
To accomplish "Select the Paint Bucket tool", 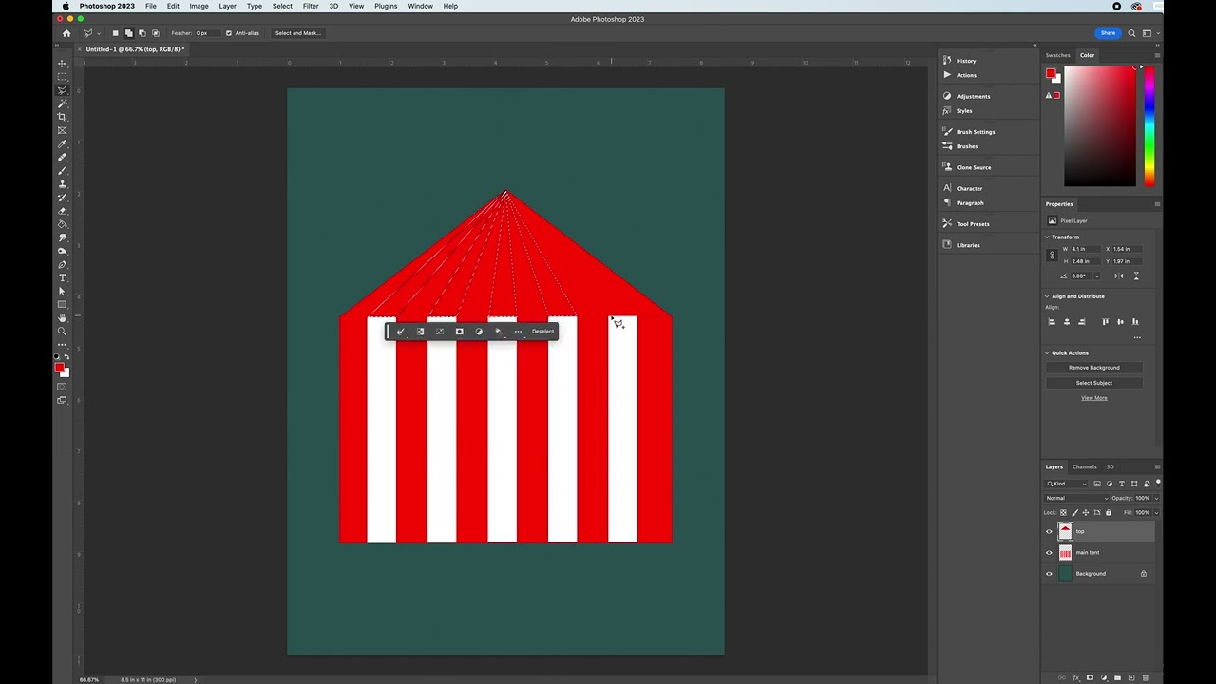I will tap(63, 224).
